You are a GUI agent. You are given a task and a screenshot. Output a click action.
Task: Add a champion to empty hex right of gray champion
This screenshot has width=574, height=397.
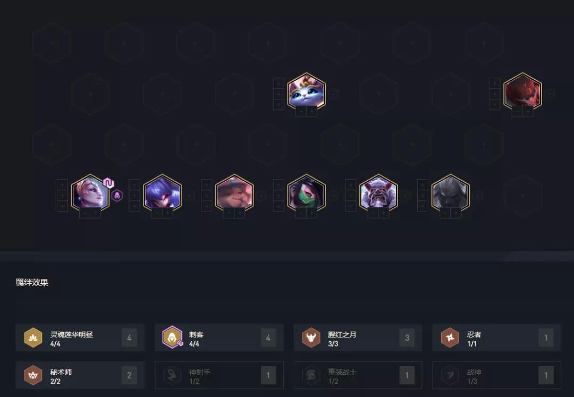pos(522,196)
